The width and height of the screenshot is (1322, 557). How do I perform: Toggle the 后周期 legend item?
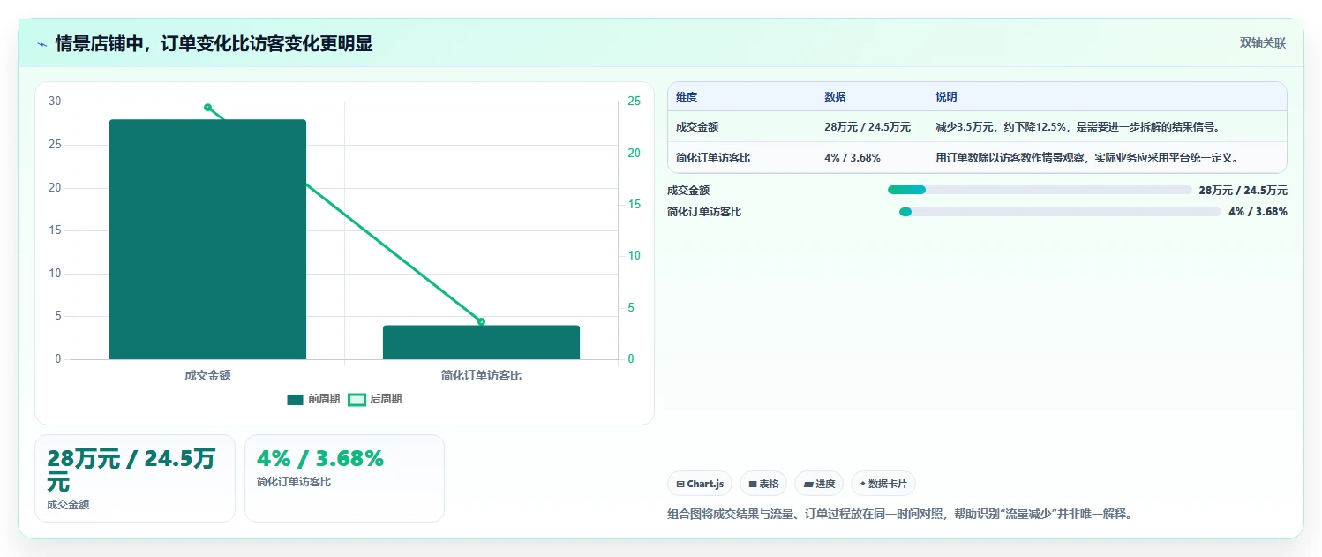coord(375,399)
